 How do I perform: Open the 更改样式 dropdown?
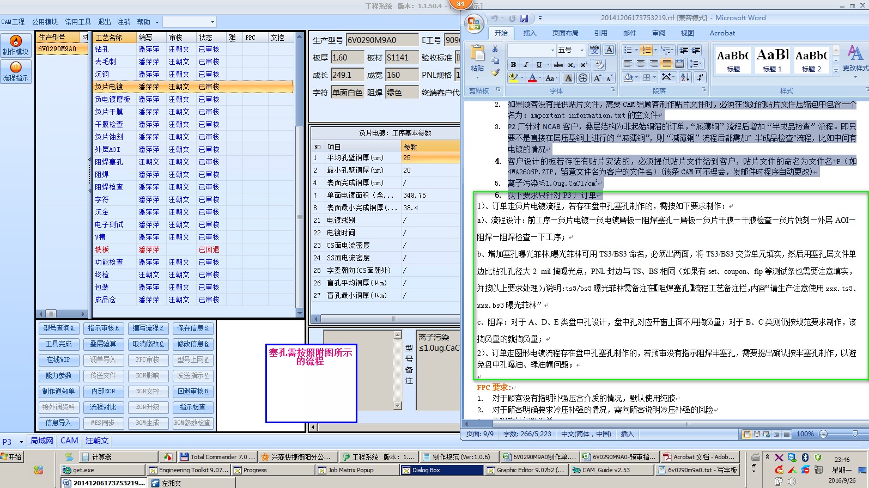tap(855, 58)
